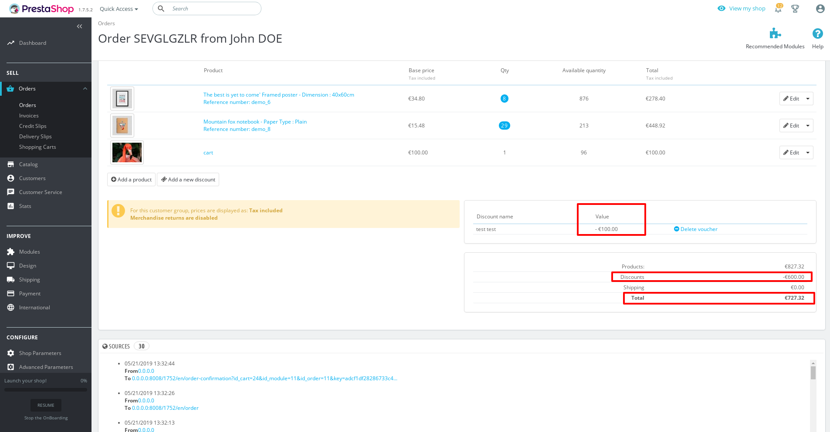
Task: Expand dropdown next to notebook Edit
Action: tap(808, 126)
